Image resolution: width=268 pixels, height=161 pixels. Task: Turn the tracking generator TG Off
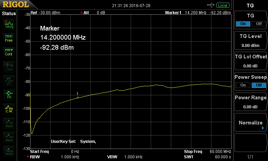259,24
